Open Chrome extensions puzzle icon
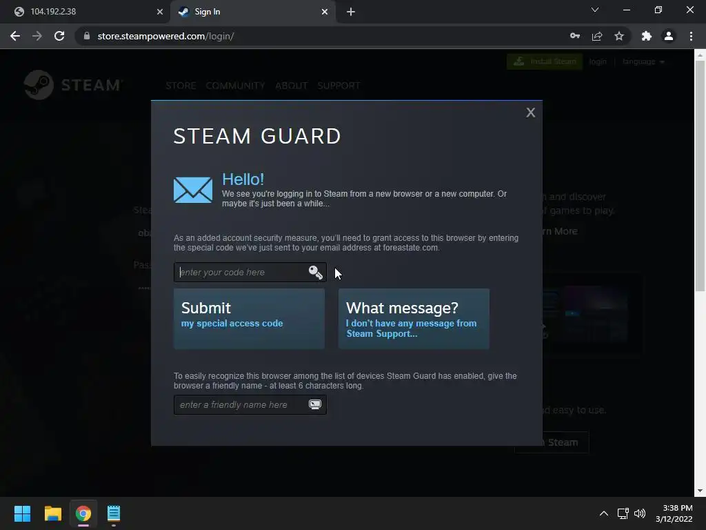The height and width of the screenshot is (530, 706). pos(647,36)
